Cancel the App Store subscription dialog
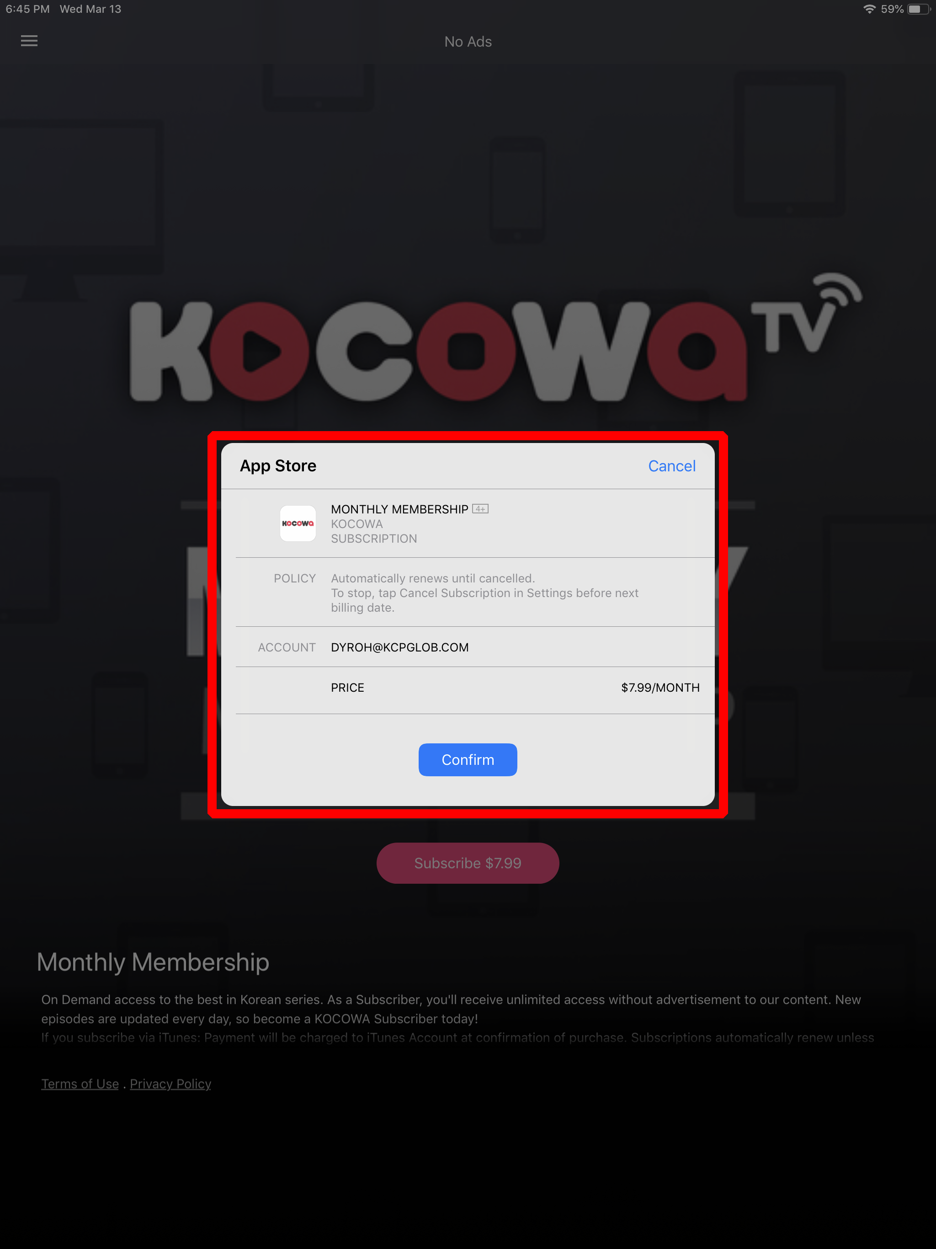936x1249 pixels. tap(671, 465)
